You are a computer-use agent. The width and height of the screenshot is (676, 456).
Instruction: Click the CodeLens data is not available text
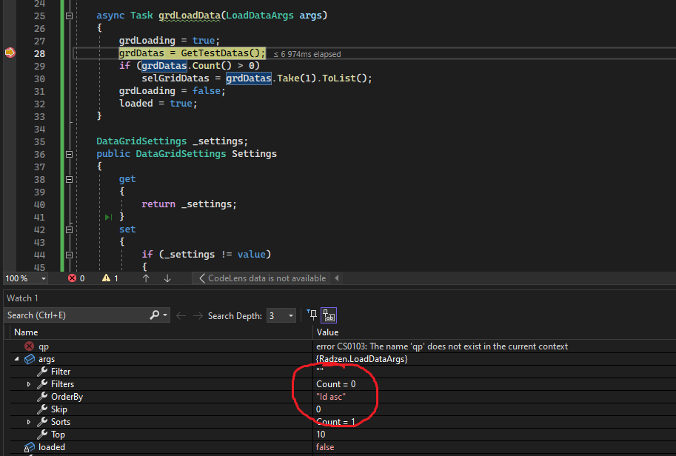(267, 278)
